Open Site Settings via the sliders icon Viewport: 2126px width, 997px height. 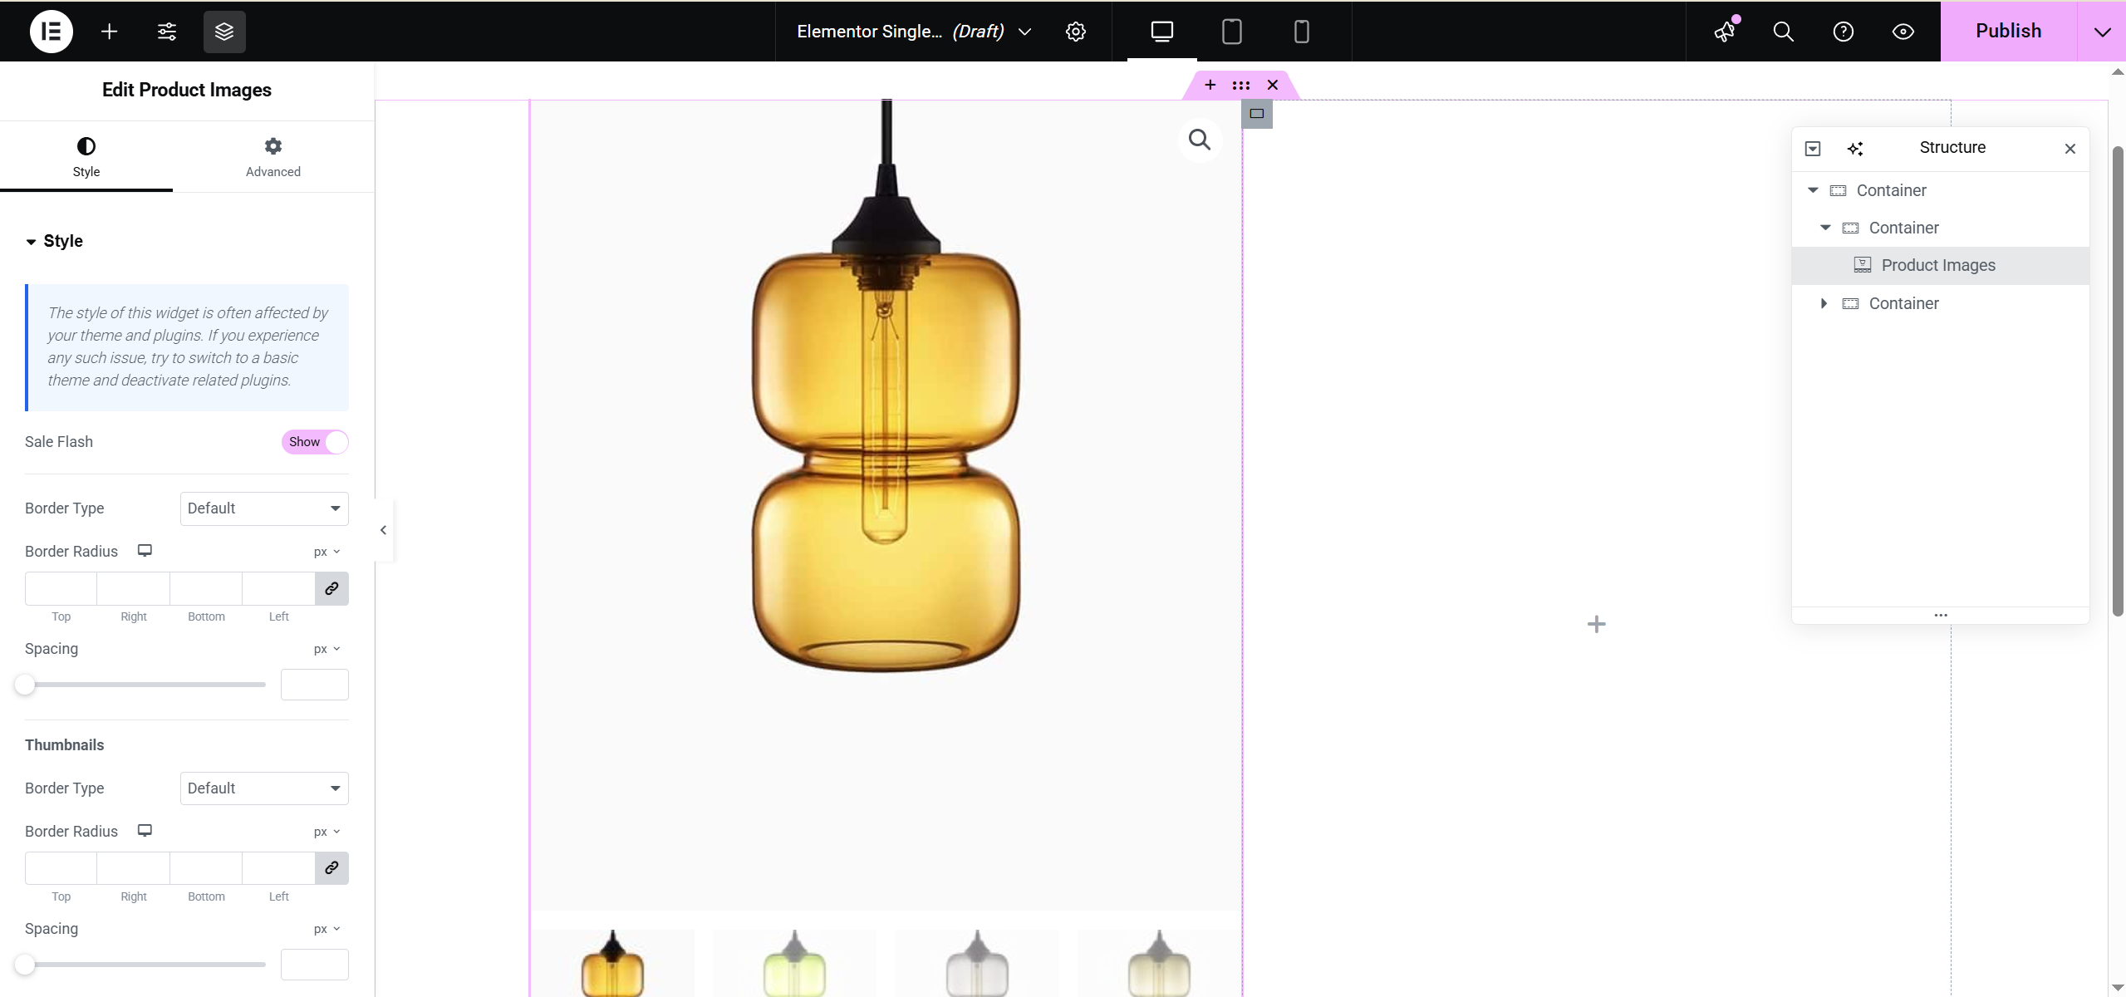(165, 31)
